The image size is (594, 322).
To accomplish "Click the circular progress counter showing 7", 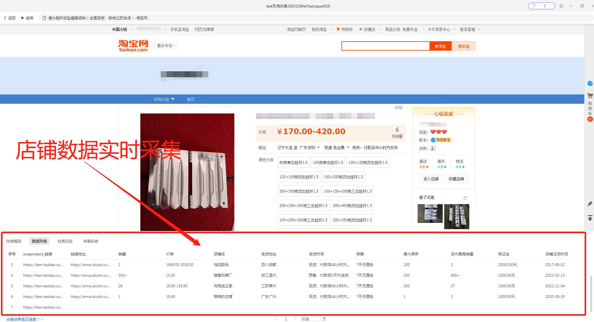I will tap(541, 6).
